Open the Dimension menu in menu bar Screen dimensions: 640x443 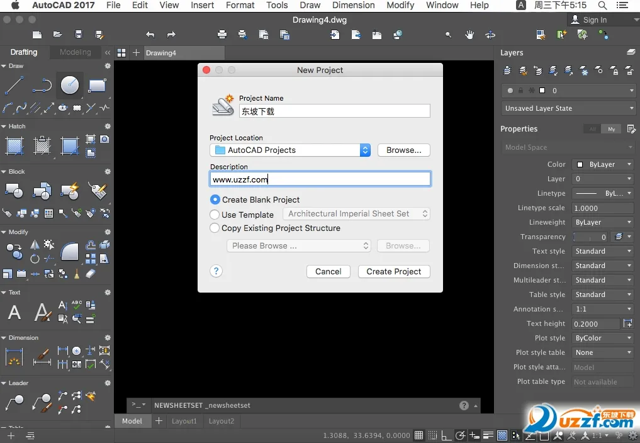pyautogui.click(x=353, y=5)
